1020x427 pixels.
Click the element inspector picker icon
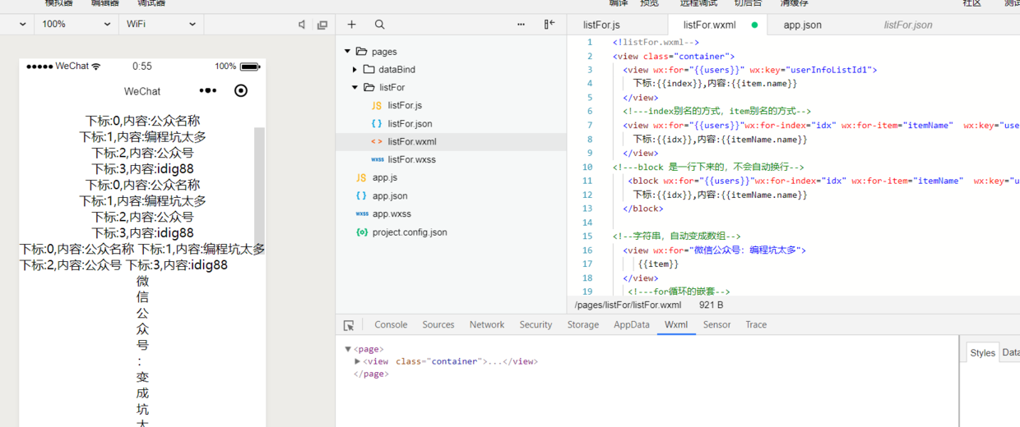pos(349,325)
